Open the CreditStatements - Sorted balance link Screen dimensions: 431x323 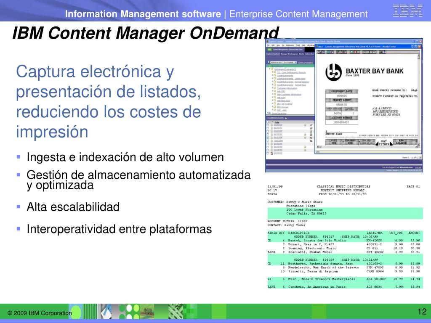point(293,82)
